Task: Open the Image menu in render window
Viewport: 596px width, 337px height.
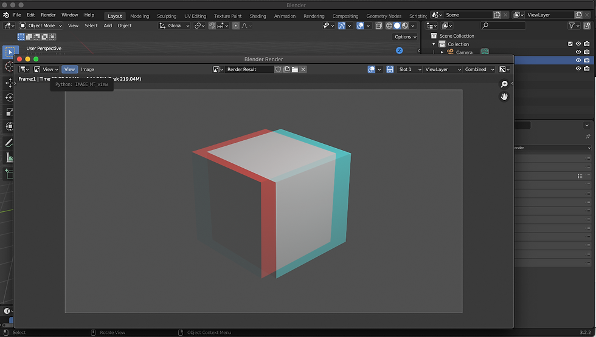Action: coord(88,69)
